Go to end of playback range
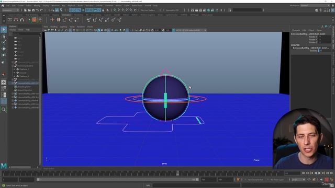The height and width of the screenshot is (188, 335). [331, 173]
